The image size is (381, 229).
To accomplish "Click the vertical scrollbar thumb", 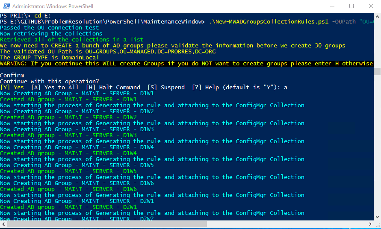I will click(377, 72).
